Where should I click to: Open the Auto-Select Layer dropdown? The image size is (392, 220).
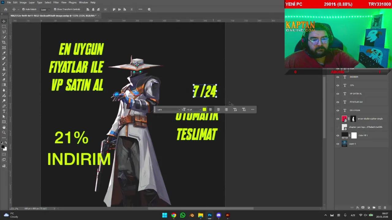coord(45,9)
